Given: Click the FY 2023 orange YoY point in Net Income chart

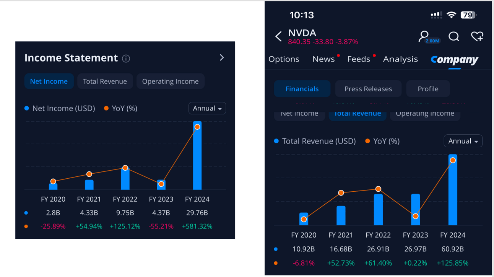Looking at the screenshot, I should coord(161,184).
